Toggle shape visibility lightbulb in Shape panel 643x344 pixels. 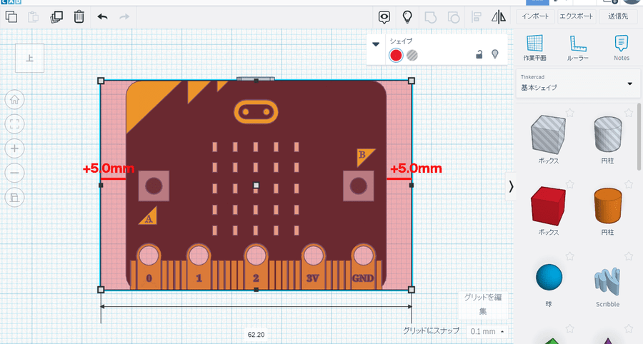(495, 54)
